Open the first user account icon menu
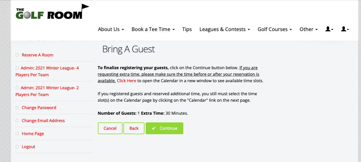 pos(329,29)
